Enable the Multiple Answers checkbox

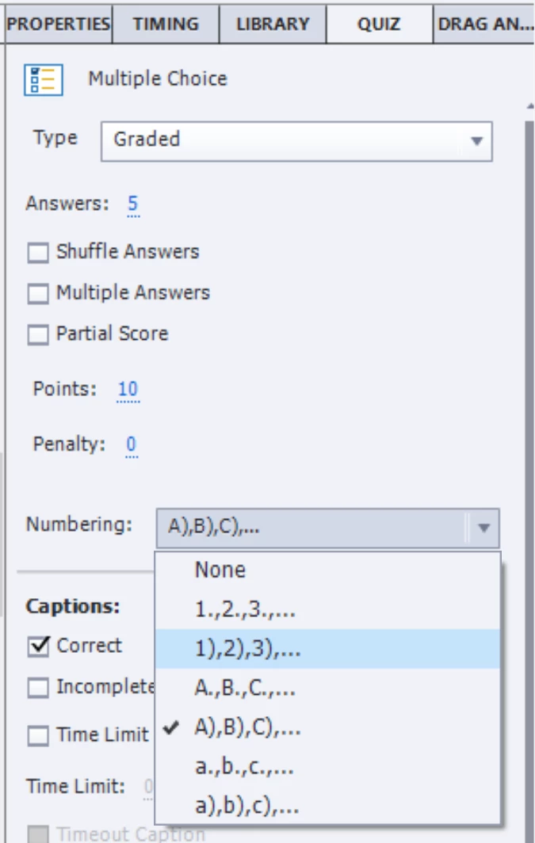point(37,293)
